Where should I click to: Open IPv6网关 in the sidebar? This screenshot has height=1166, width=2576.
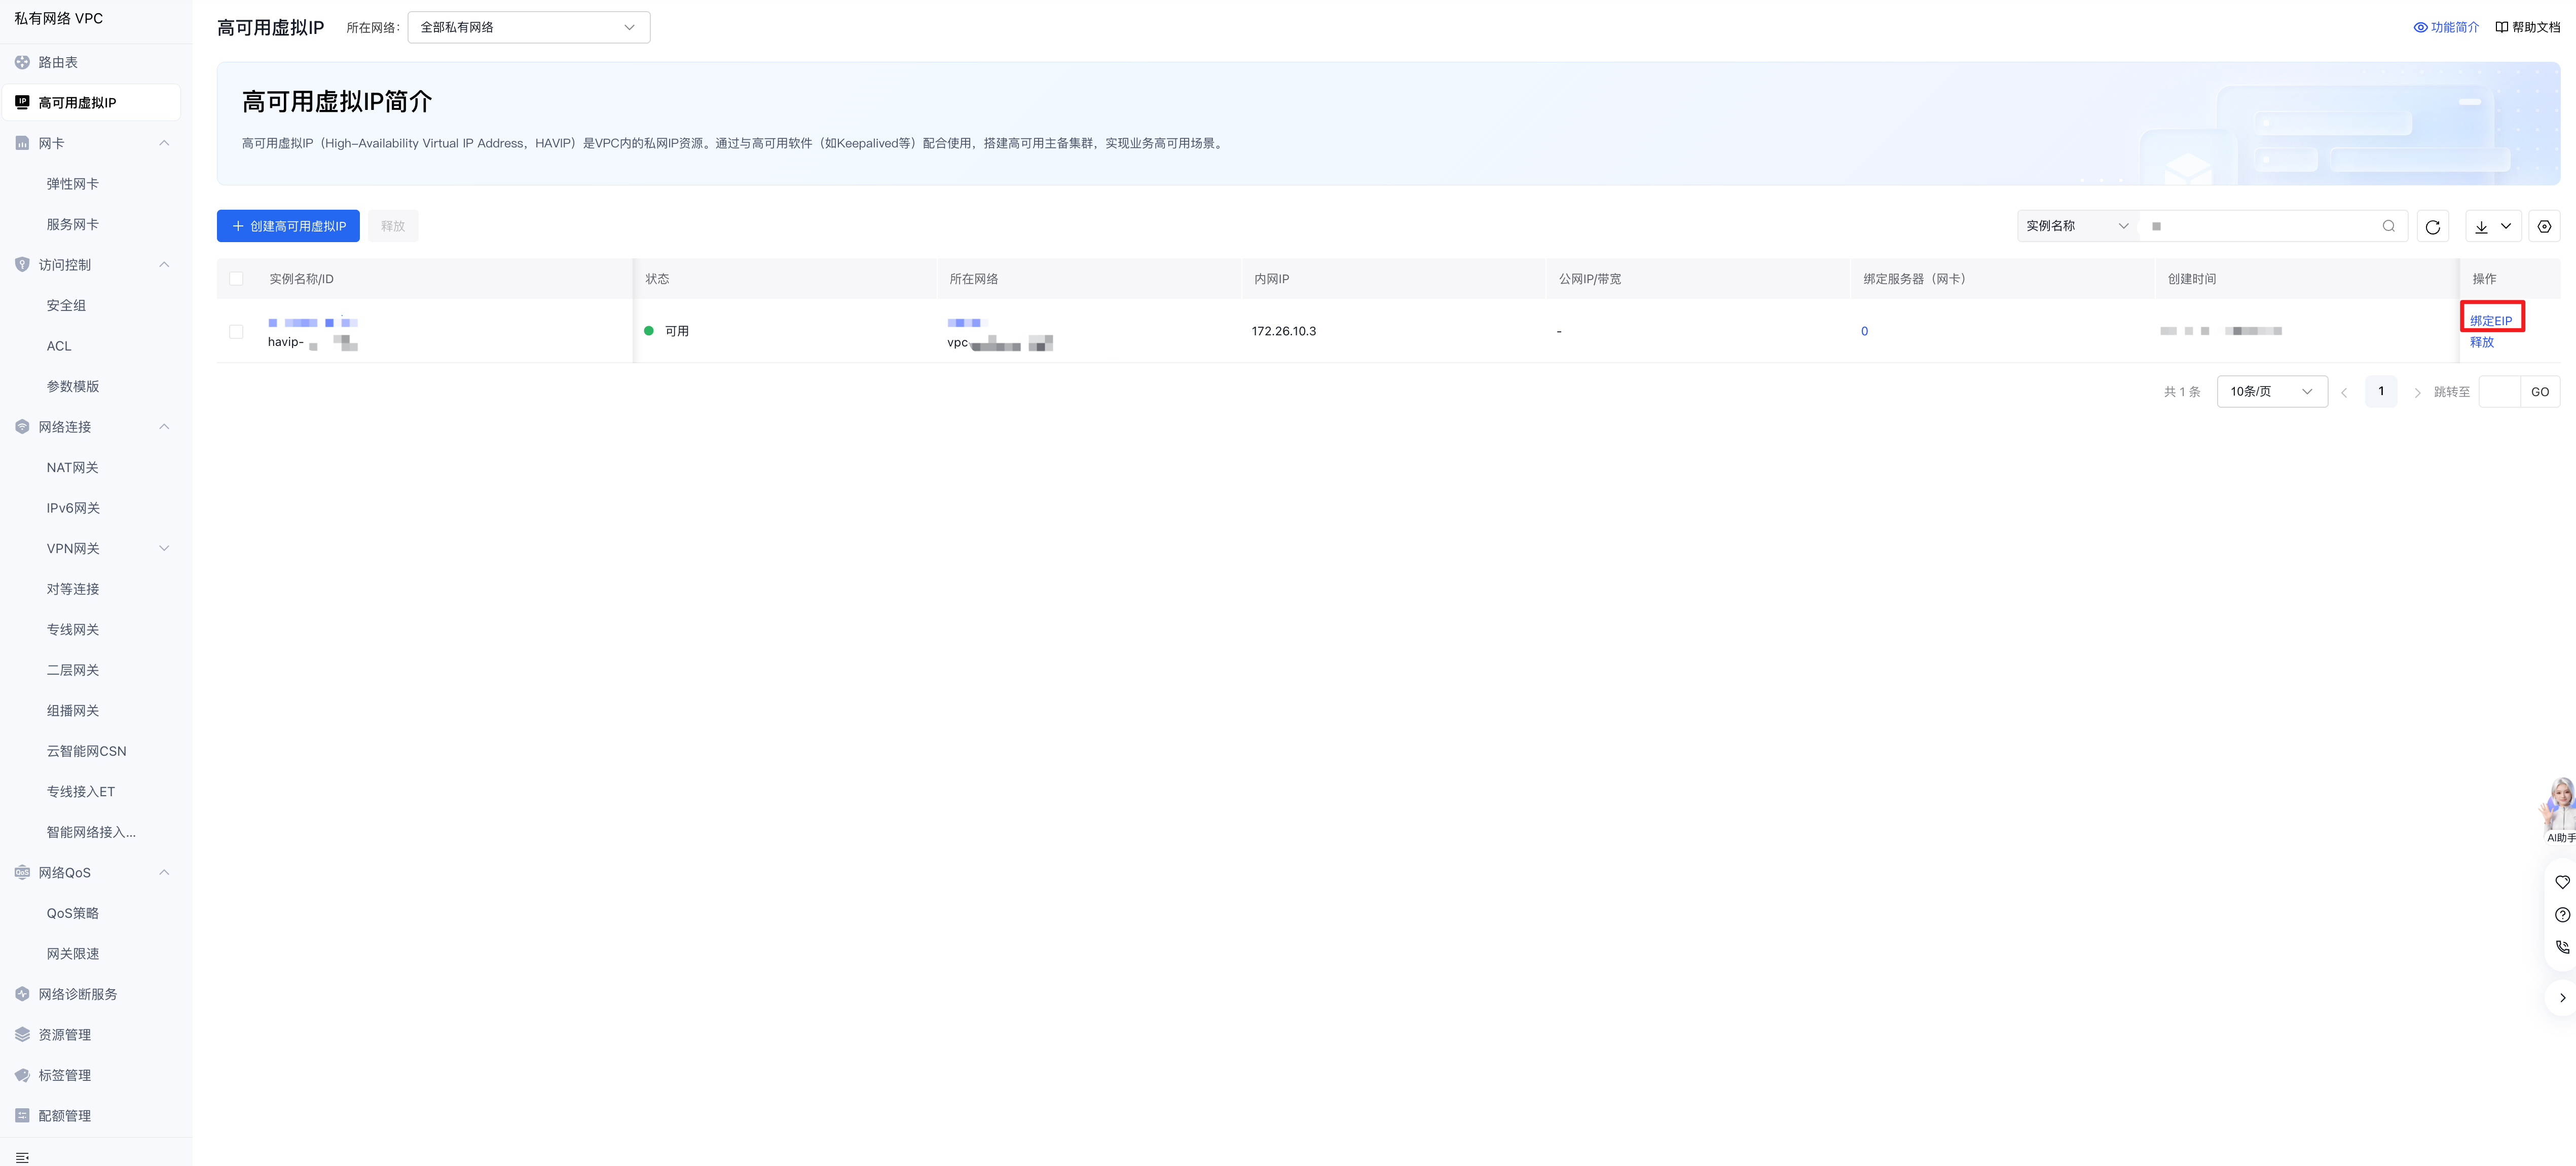73,509
